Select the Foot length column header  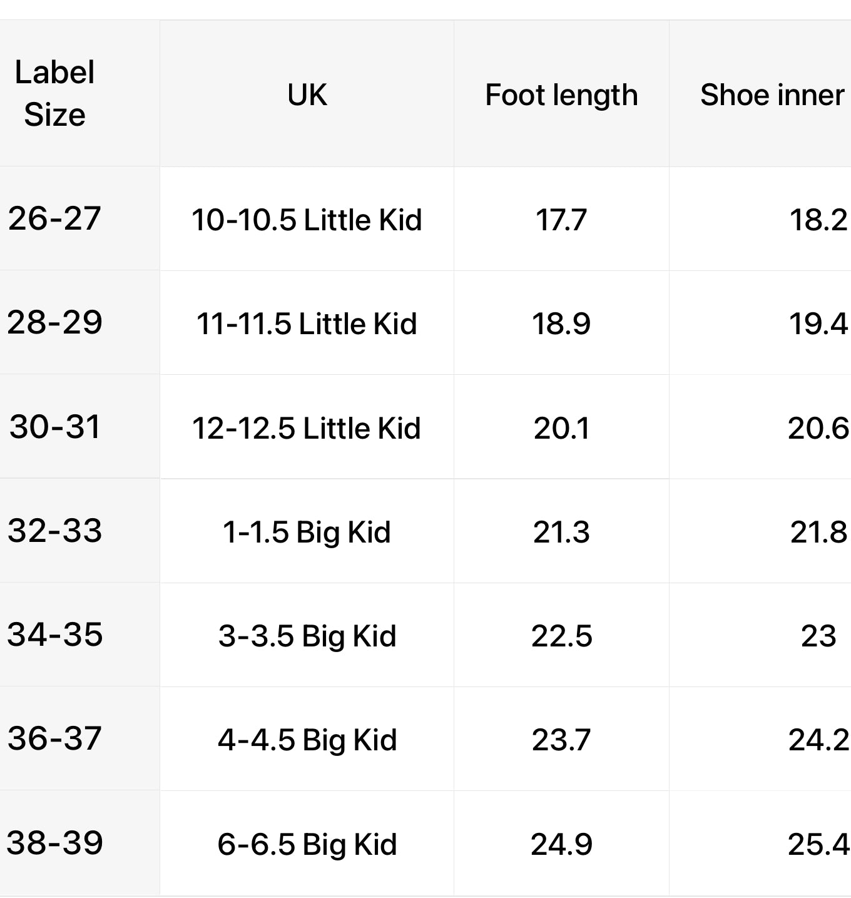pyautogui.click(x=561, y=95)
